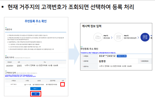Click the step 01 building icon for 본인인증
This screenshot has height=99, width=155.
click(x=98, y=37)
